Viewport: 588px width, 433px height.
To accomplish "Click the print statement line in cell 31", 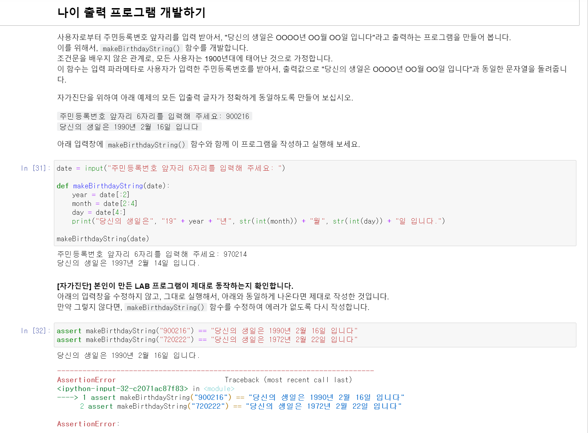I will click(258, 221).
